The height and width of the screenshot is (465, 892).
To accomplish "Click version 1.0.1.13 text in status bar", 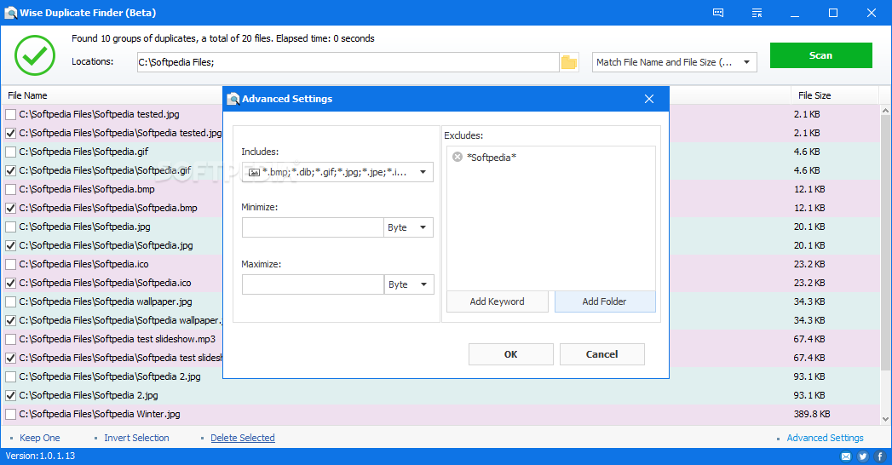I will point(40,456).
